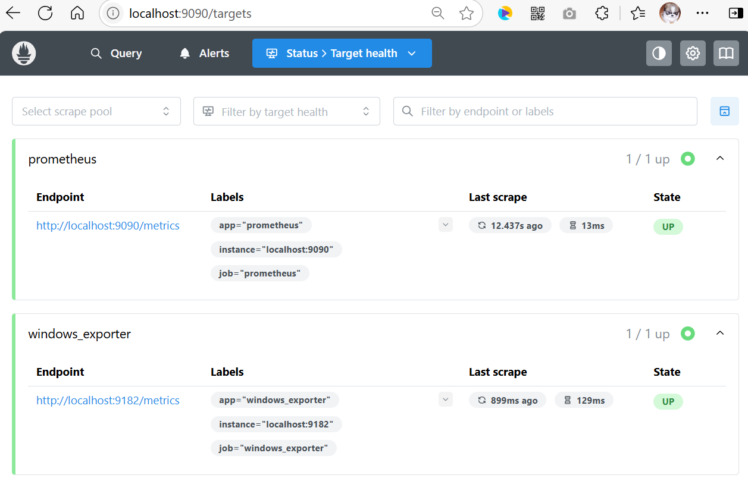Click the 1 / 1 up count for prometheus
This screenshot has width=748, height=478.
pyautogui.click(x=648, y=159)
